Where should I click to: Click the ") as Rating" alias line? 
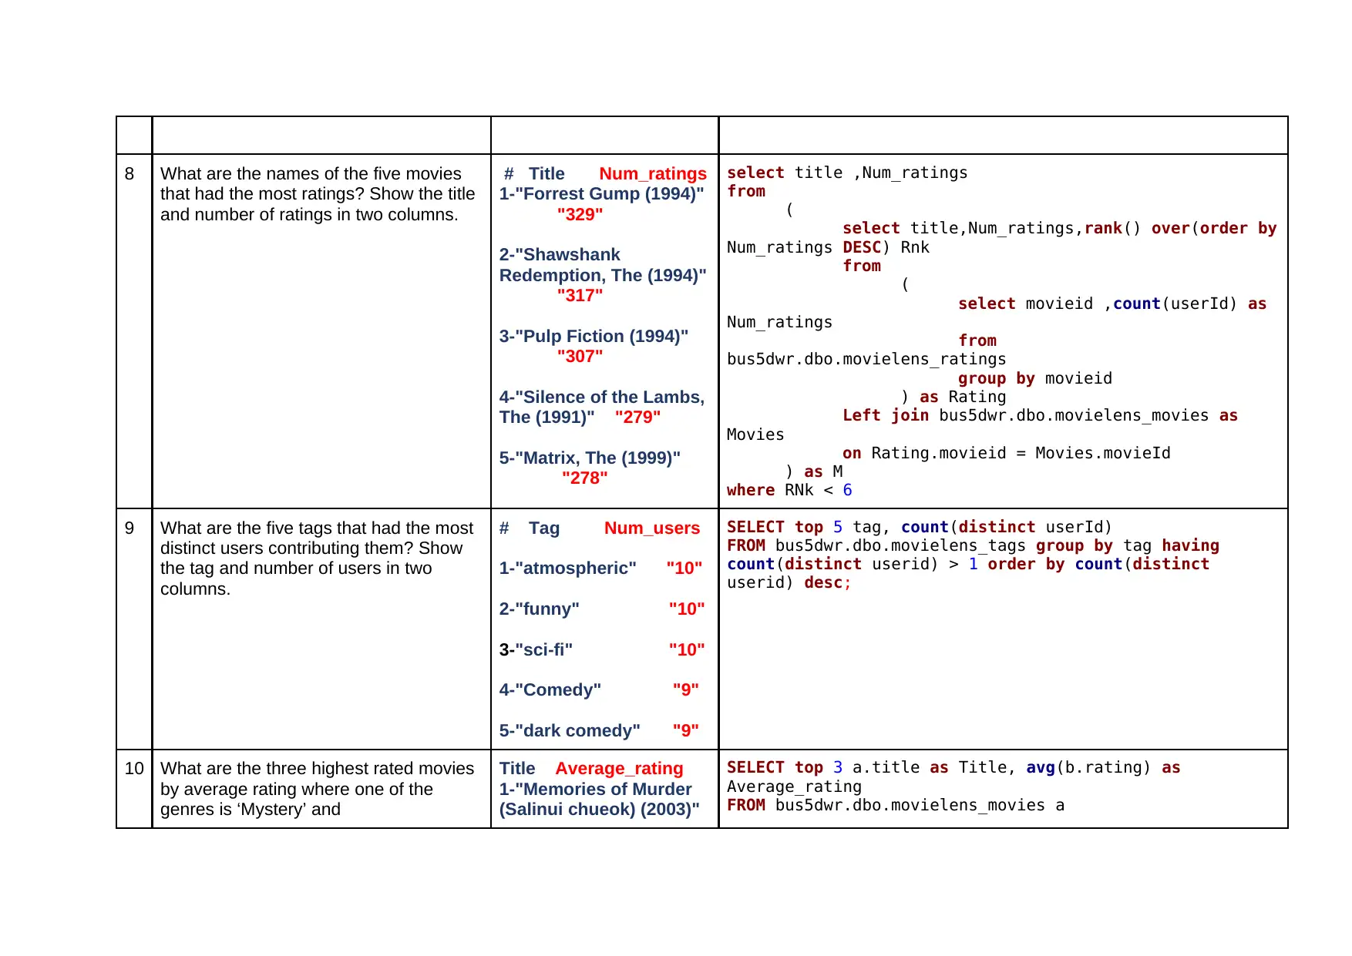[953, 397]
